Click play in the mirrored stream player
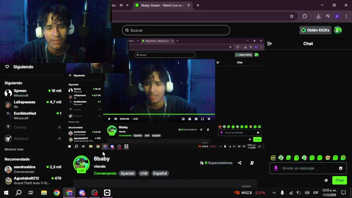This screenshot has height=198, width=352. click(109, 119)
